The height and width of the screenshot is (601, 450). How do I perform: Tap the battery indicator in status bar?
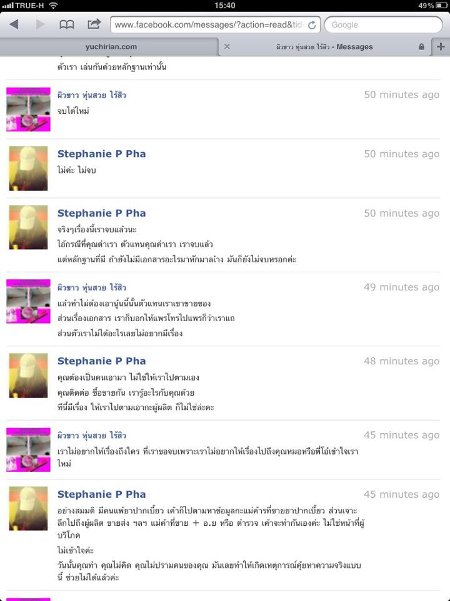pos(441,6)
